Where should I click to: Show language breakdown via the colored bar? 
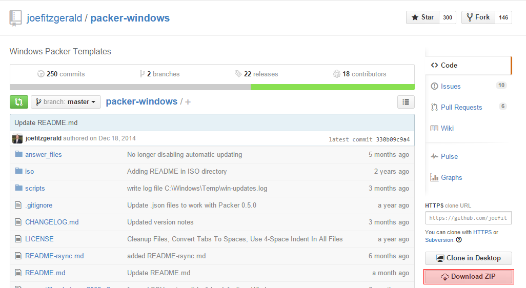coord(212,87)
